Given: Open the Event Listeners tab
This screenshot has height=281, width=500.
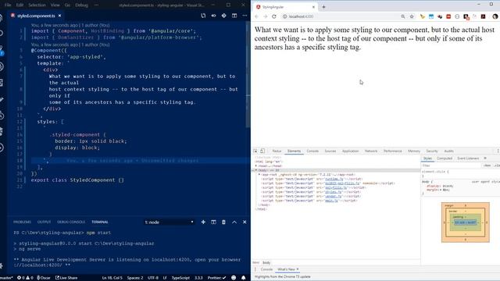Looking at the screenshot, I should (x=468, y=158).
